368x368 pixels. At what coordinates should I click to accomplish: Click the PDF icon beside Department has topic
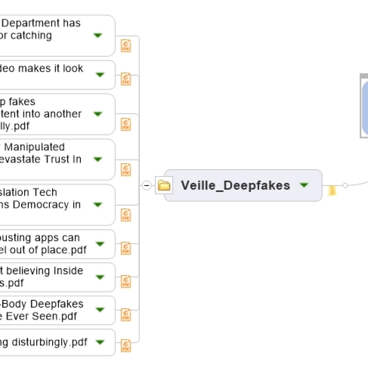click(x=126, y=46)
